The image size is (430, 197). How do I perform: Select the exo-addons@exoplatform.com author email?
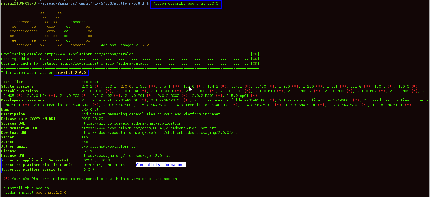[x=110, y=146]
